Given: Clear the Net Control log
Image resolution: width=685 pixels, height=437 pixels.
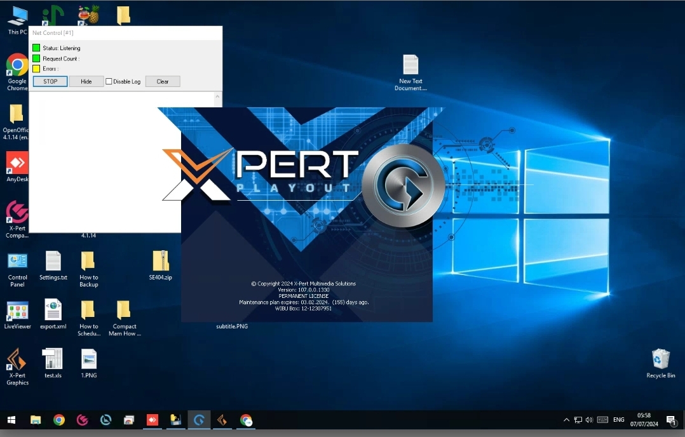Looking at the screenshot, I should click(163, 81).
